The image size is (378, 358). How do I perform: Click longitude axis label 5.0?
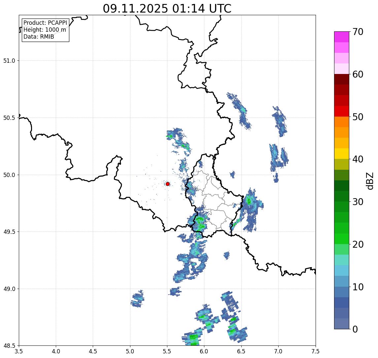click(130, 351)
